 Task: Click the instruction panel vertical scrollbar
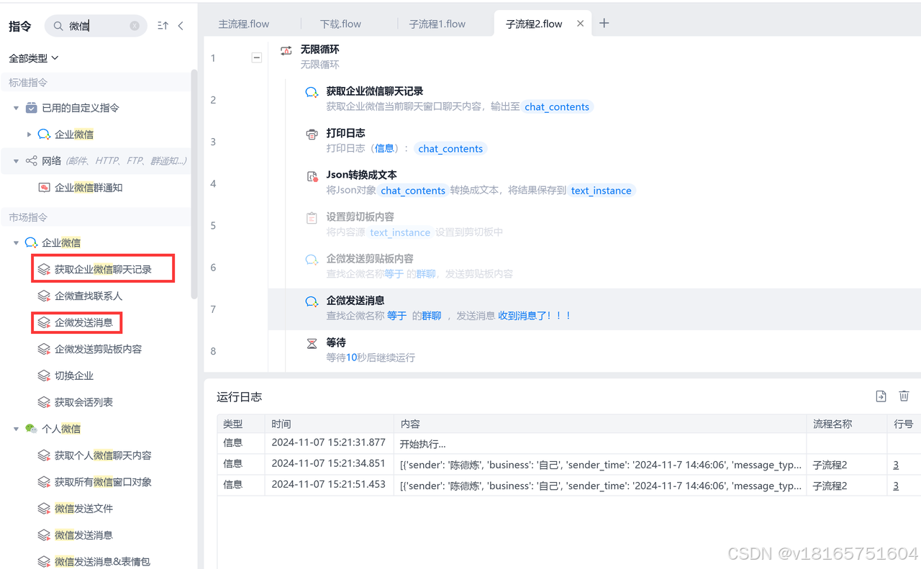point(194,184)
